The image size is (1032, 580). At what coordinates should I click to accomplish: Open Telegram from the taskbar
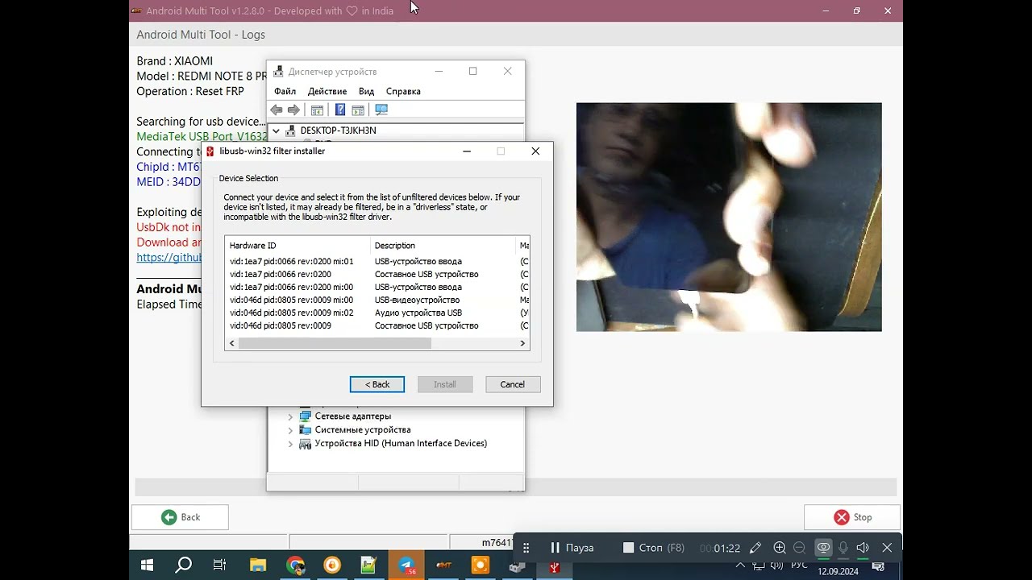point(407,565)
